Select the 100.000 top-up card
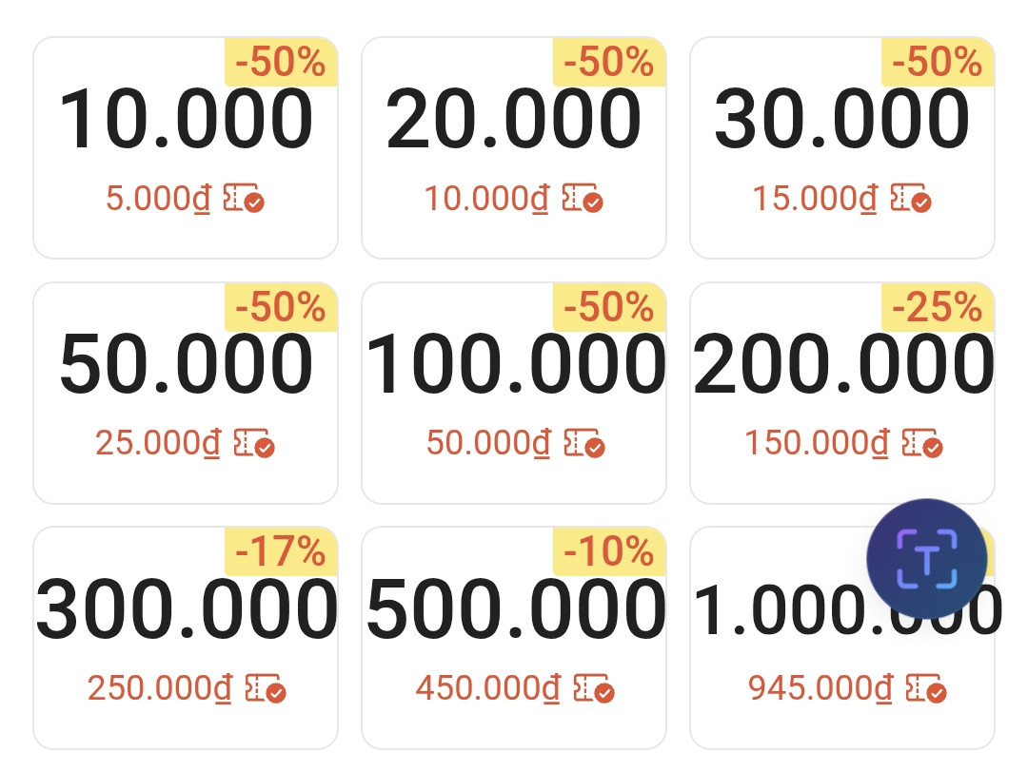 [514, 393]
